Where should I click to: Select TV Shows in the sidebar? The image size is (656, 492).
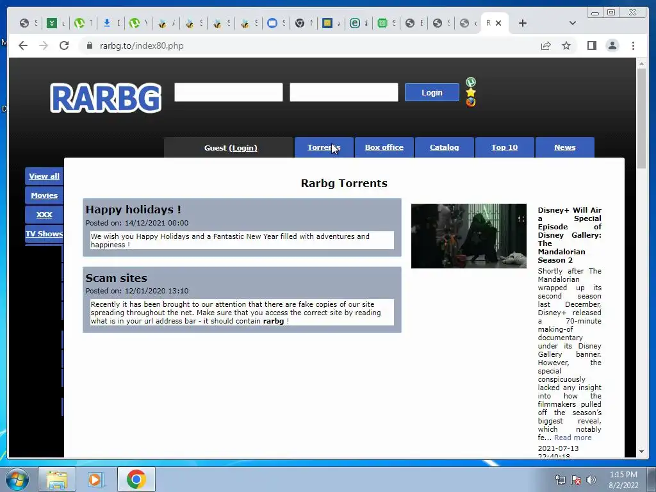click(x=44, y=233)
